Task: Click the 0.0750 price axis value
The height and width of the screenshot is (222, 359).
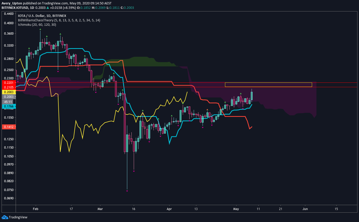Action: click(x=9, y=190)
